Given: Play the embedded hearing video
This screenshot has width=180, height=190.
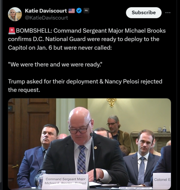Looking at the screenshot, I should (90, 144).
